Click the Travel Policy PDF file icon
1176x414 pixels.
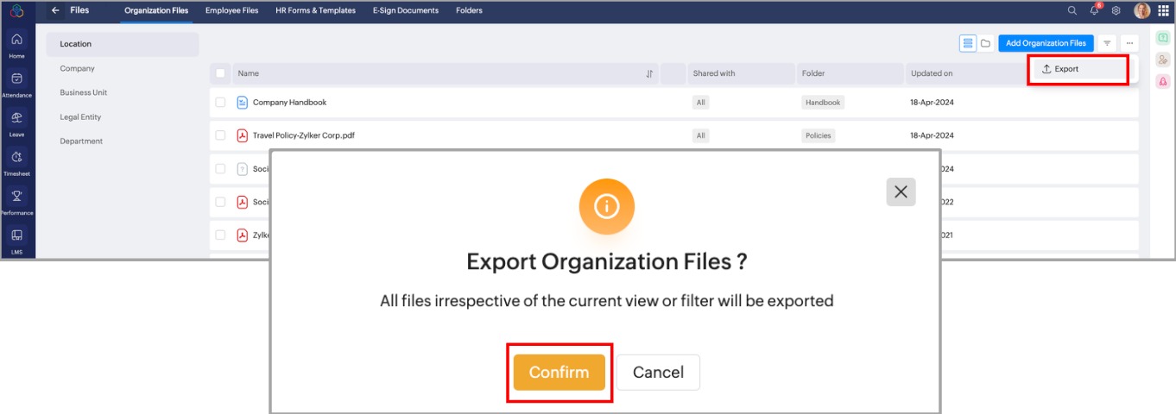pos(243,135)
